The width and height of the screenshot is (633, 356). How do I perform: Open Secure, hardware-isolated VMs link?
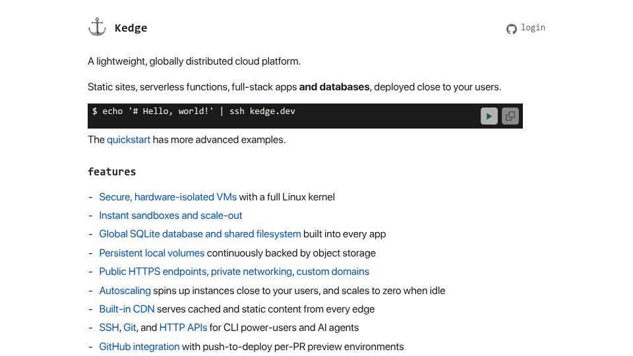click(x=168, y=197)
